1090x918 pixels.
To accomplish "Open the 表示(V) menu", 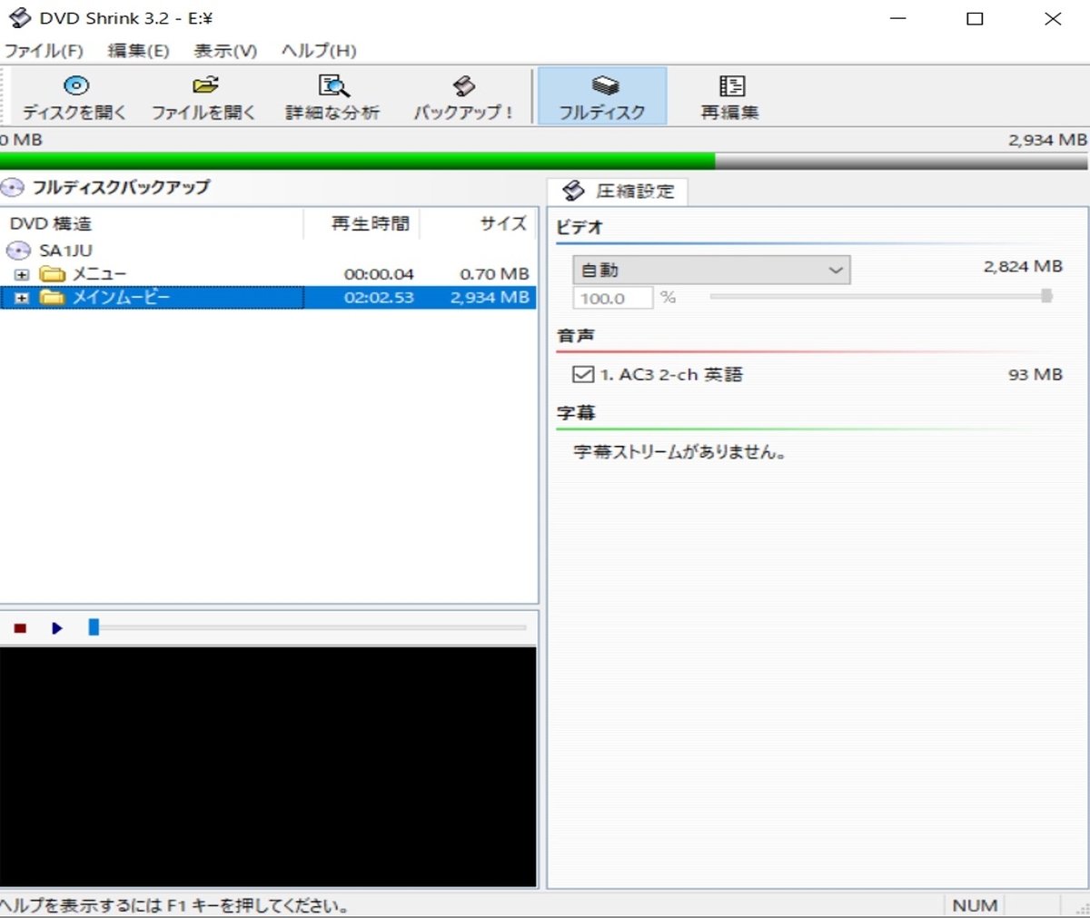I will [x=225, y=51].
